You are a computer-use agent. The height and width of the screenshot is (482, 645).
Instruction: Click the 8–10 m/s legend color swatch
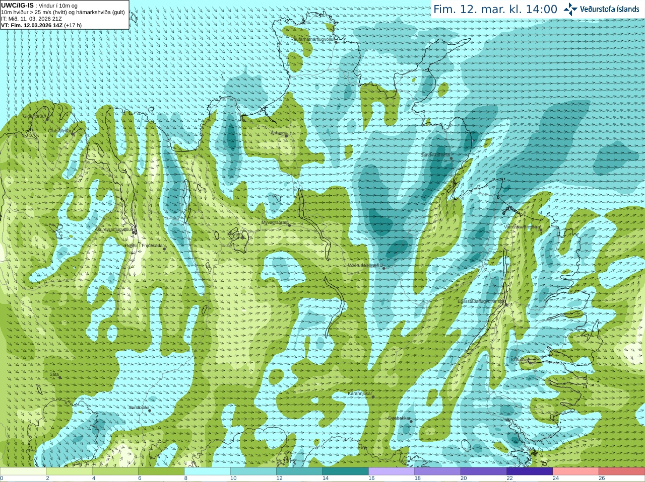point(208,471)
